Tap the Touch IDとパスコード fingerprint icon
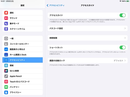This screenshot has width=130, height=97. pyautogui.click(x=6, y=82)
